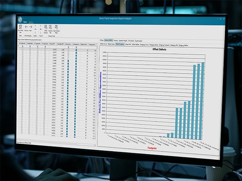The height and width of the screenshot is (181, 242).
Task: Sort by the Is Discrete C... column header
Action: coord(68,44)
